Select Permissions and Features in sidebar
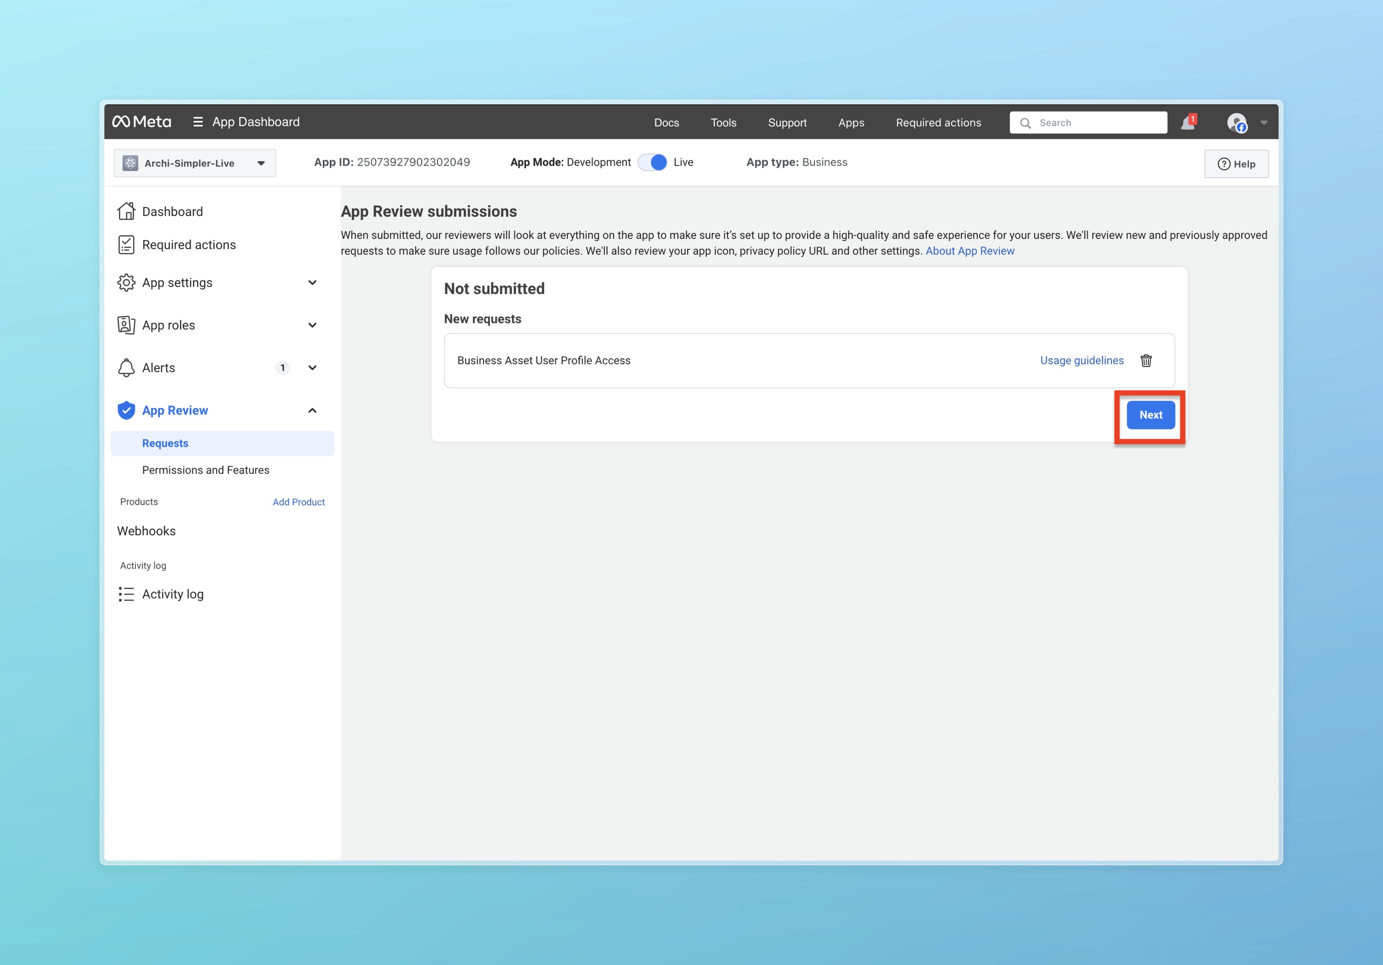The width and height of the screenshot is (1383, 965). tap(205, 470)
